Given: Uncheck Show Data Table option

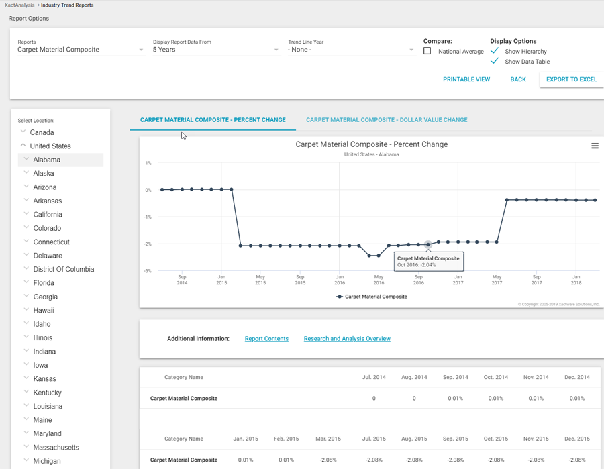Looking at the screenshot, I should [495, 61].
